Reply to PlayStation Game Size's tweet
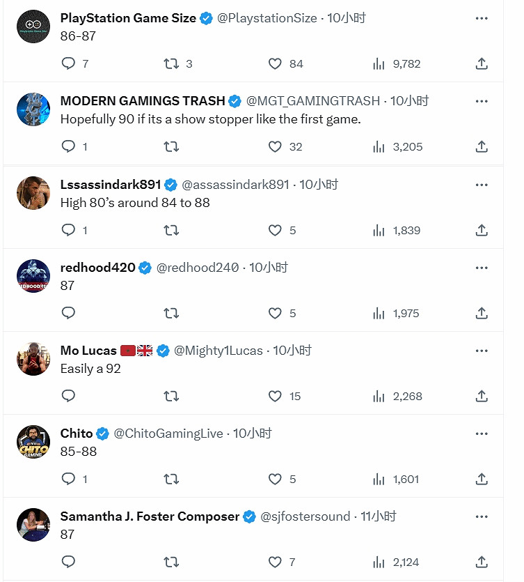The width and height of the screenshot is (524, 582). click(68, 63)
